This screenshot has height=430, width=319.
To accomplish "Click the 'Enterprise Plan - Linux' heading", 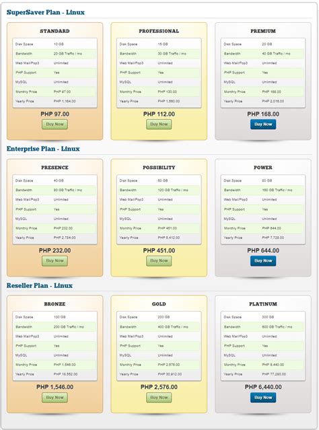I will (x=43, y=149).
